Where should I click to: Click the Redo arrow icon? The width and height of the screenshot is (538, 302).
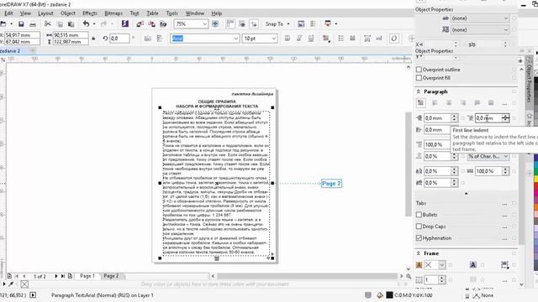(103, 24)
